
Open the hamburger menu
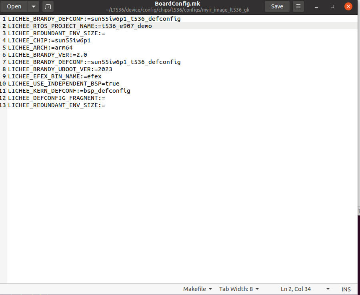click(298, 6)
